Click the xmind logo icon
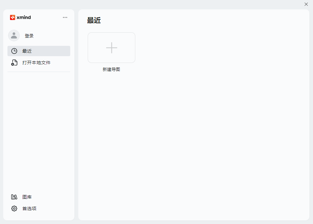Screen dimensions: 313x224 point(13,17)
